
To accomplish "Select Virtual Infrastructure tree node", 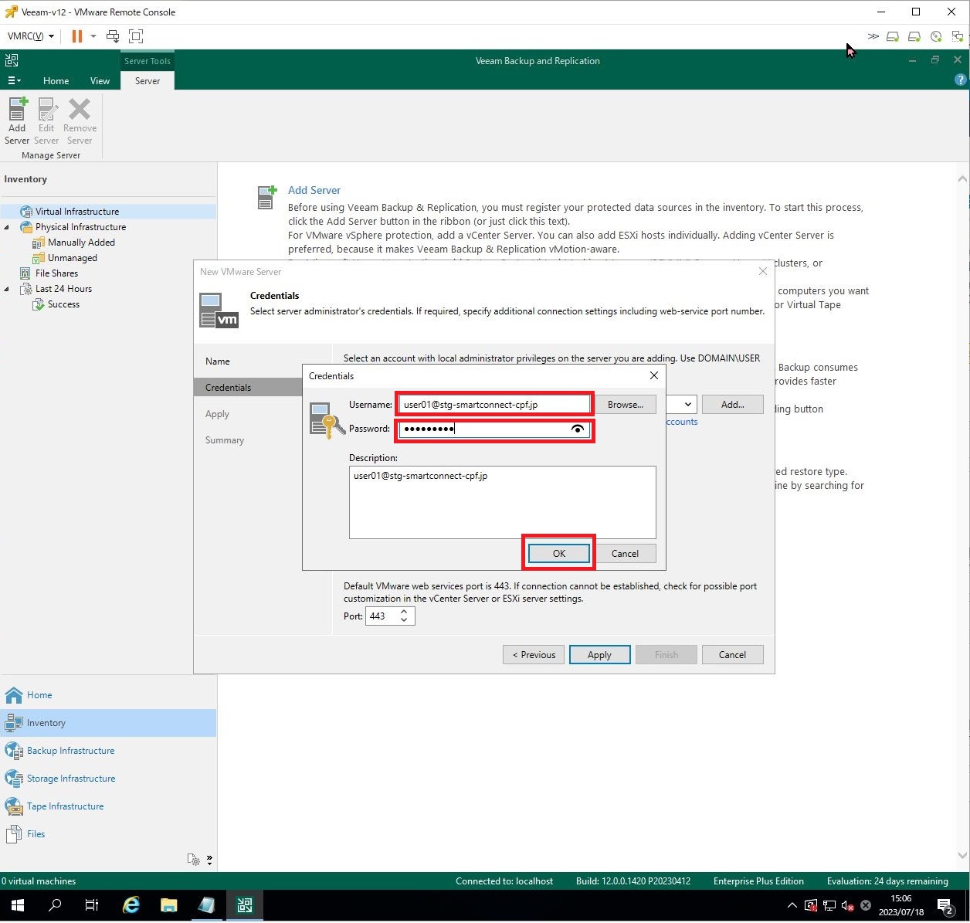I will [77, 212].
